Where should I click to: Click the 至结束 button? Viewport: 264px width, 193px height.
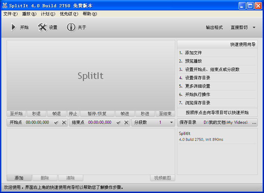[165, 114]
